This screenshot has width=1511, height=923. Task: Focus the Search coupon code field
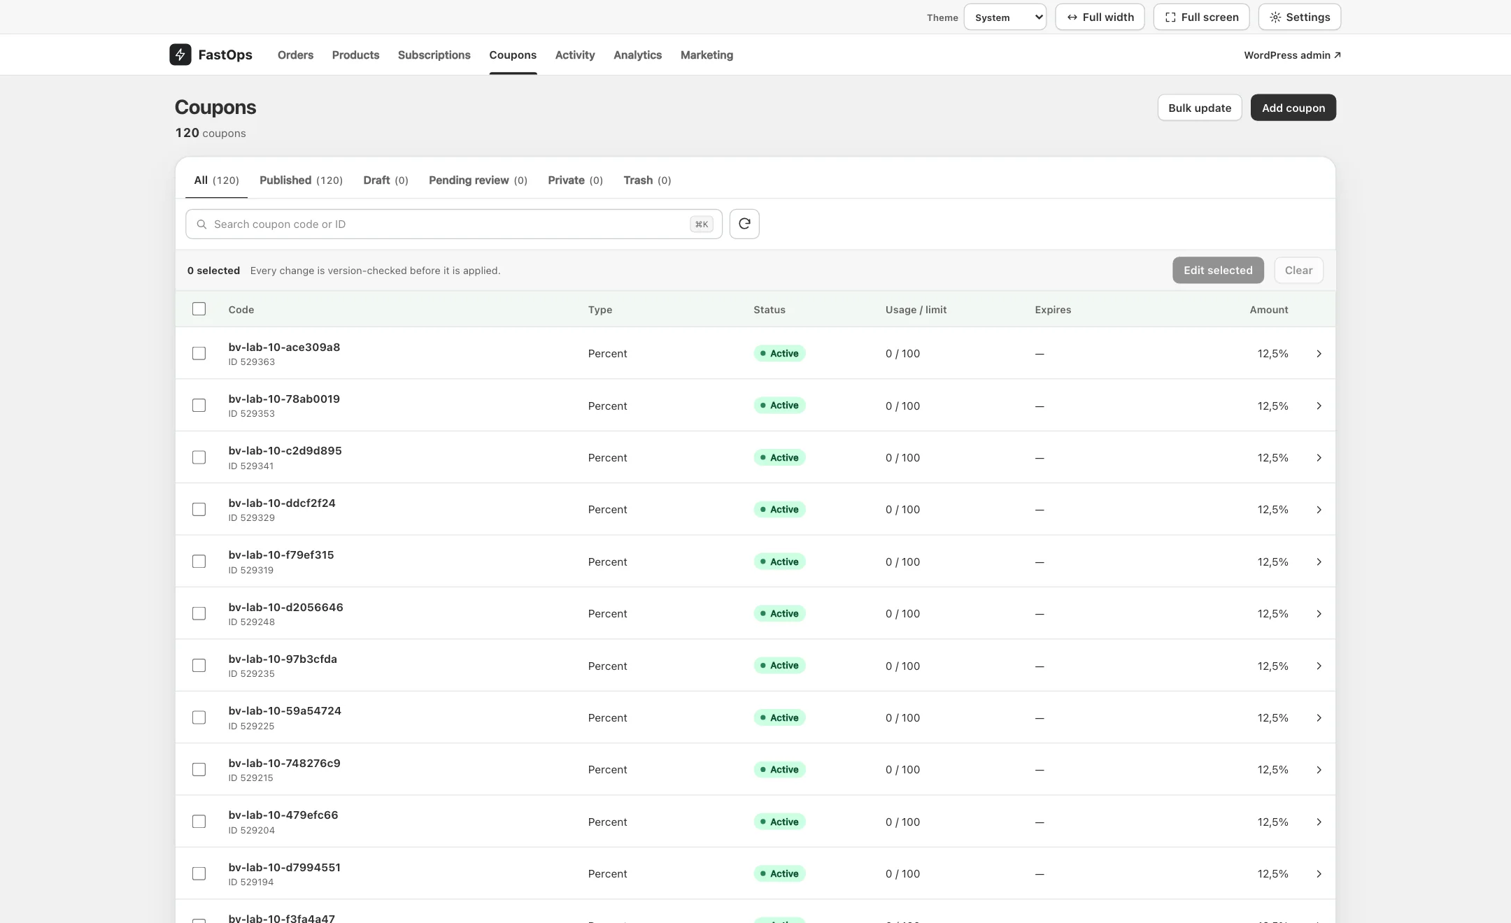pyautogui.click(x=454, y=224)
